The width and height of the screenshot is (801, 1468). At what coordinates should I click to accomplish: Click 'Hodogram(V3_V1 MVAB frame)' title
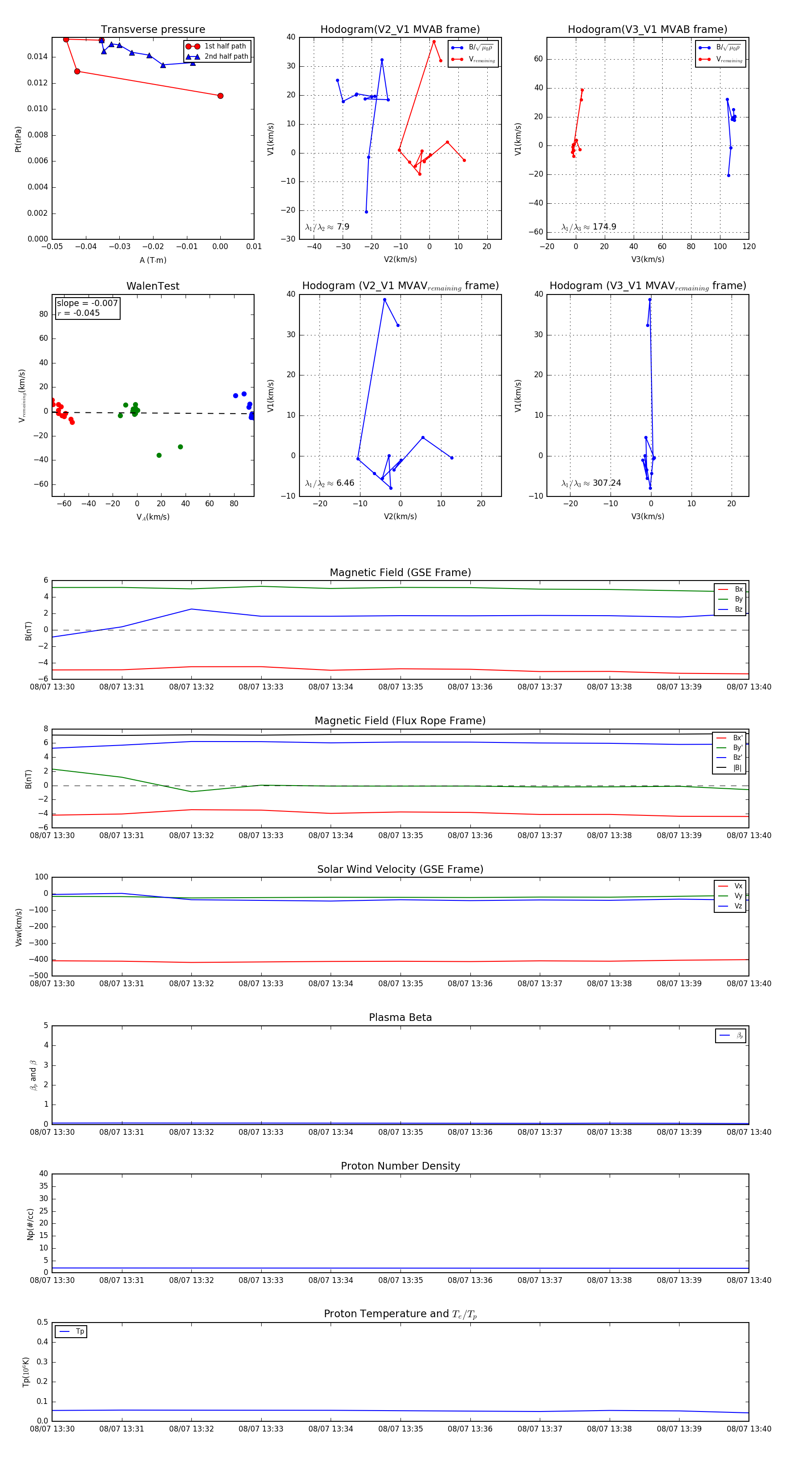[x=647, y=29]
